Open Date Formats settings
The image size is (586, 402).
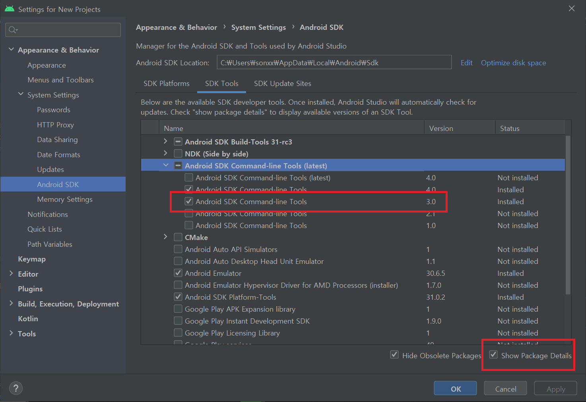pos(58,155)
